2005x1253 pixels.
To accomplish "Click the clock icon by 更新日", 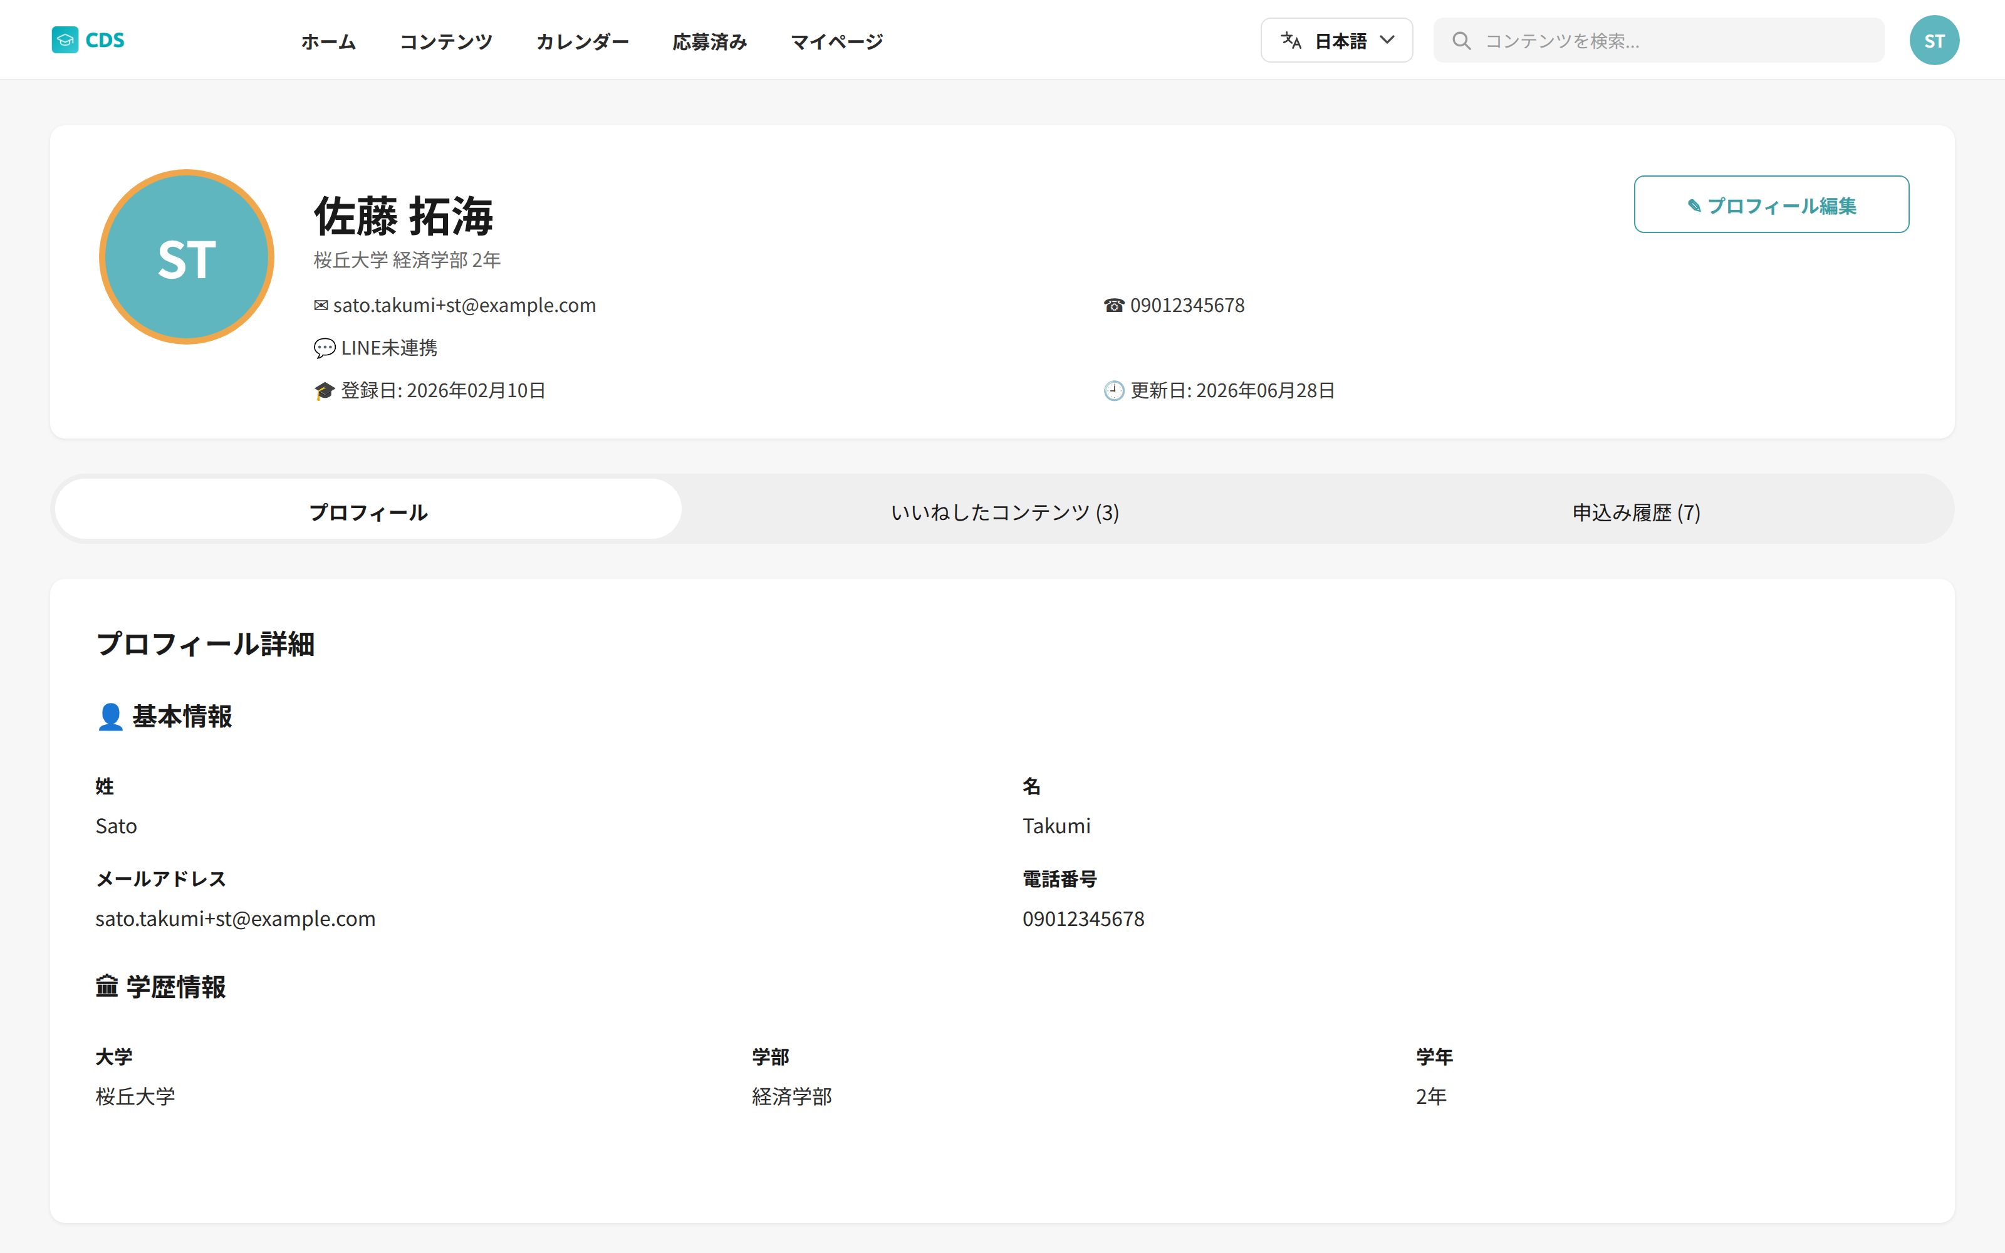I will [1113, 391].
